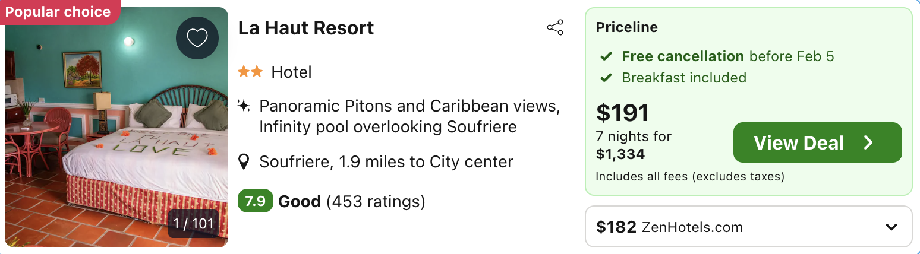Click the two-star rating icon
The height and width of the screenshot is (254, 920).
pos(250,72)
